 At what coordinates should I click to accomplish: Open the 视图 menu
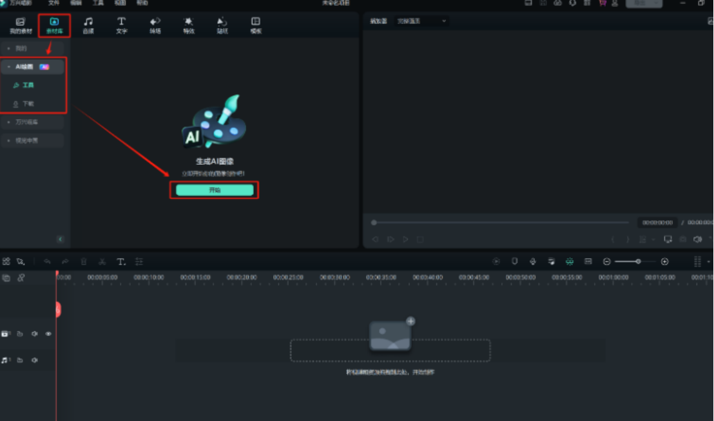tap(121, 3)
